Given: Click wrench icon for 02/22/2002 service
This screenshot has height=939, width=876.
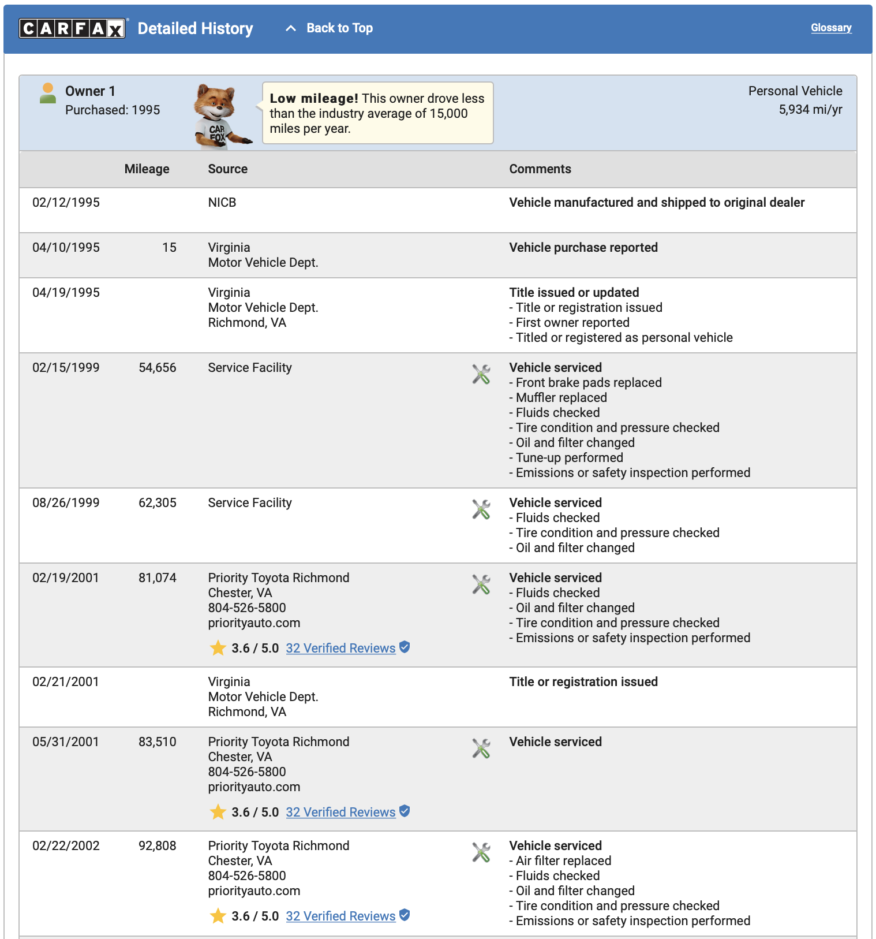Looking at the screenshot, I should tap(481, 852).
